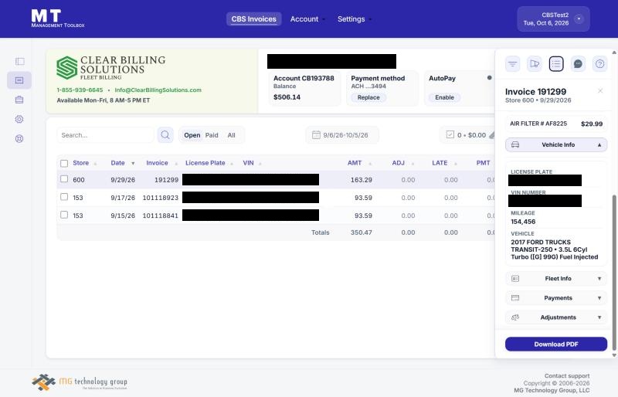Sort by the VIN column header

252,163
